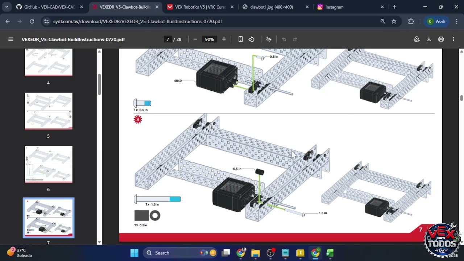Click the URL address bar
The height and width of the screenshot is (261, 464).
pos(214,21)
